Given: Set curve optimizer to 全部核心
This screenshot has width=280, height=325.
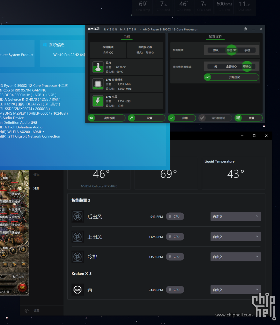Looking at the screenshot, I should (x=231, y=66).
